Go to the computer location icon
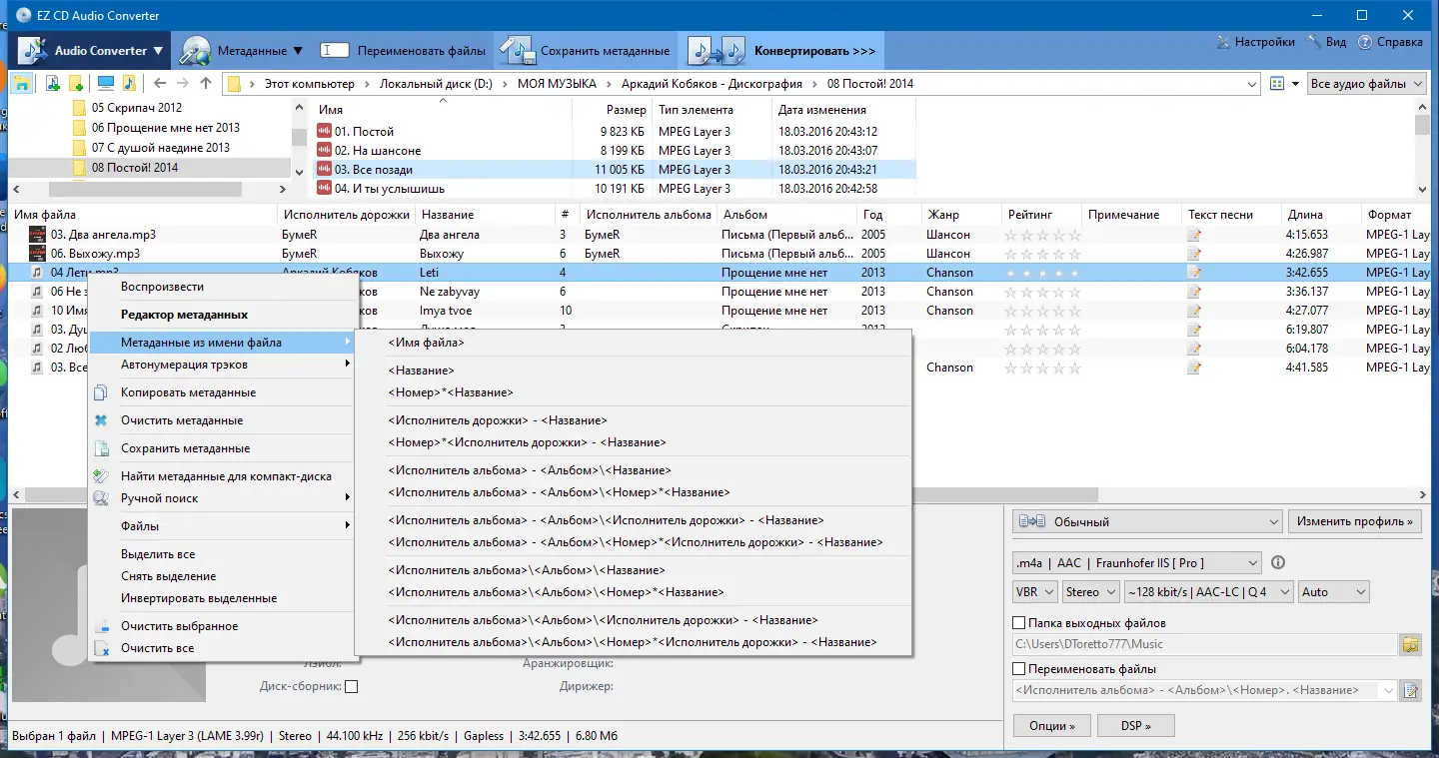Viewport: 1439px width, 758px height. click(105, 84)
